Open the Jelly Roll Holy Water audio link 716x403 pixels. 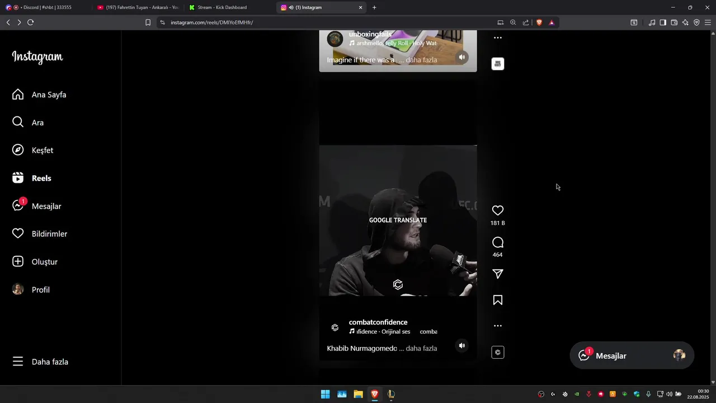pyautogui.click(x=393, y=43)
